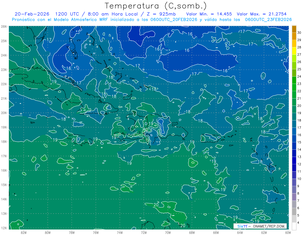Click the color scale label '4'
306x236 pixels.
[298, 223]
